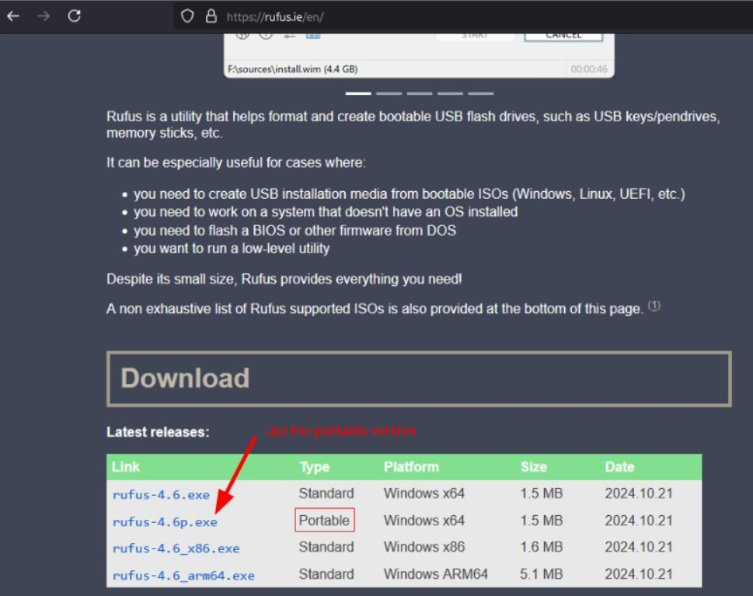
Task: Show the third carousel slide
Action: 419,93
